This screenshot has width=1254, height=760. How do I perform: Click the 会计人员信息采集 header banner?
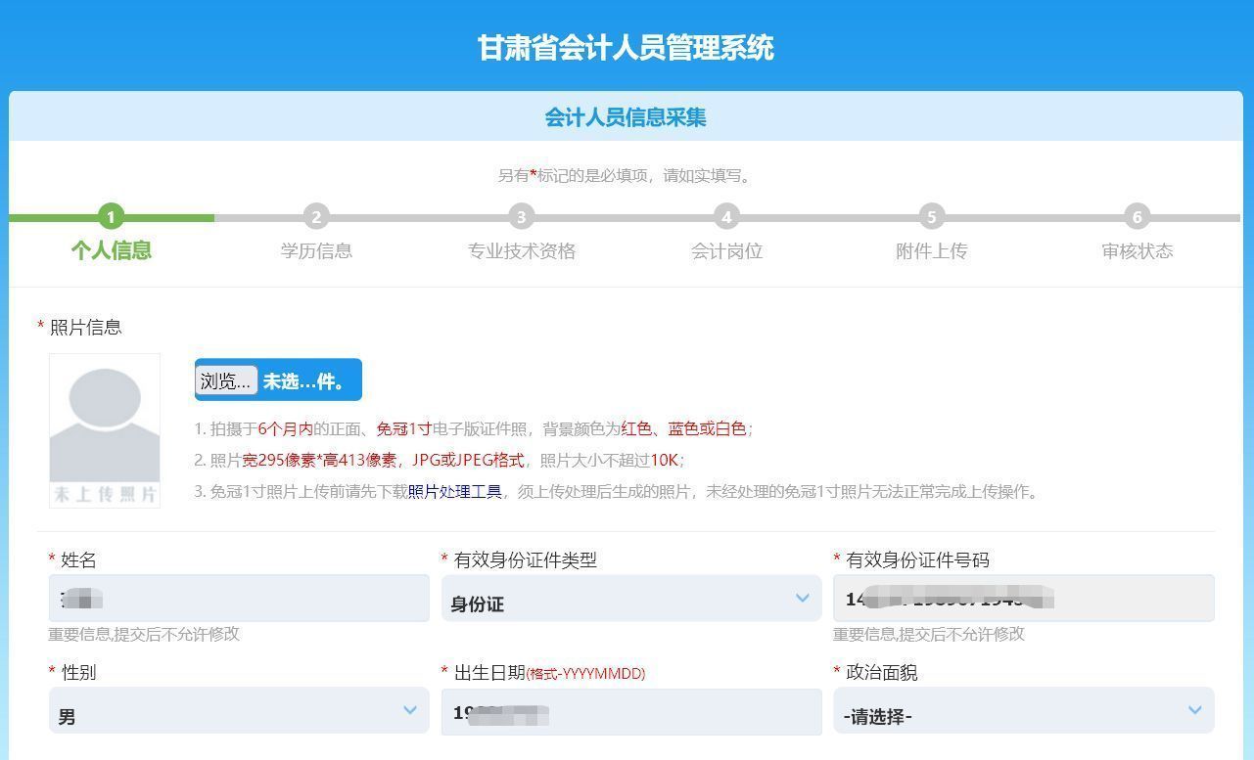pos(627,117)
